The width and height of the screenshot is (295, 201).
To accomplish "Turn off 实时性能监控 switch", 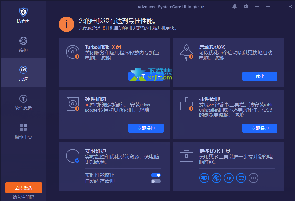I will click(156, 175).
